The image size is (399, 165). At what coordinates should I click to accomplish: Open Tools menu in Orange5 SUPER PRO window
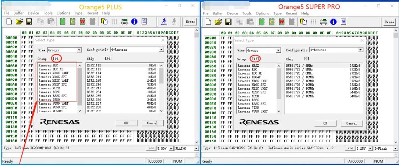click(247, 13)
